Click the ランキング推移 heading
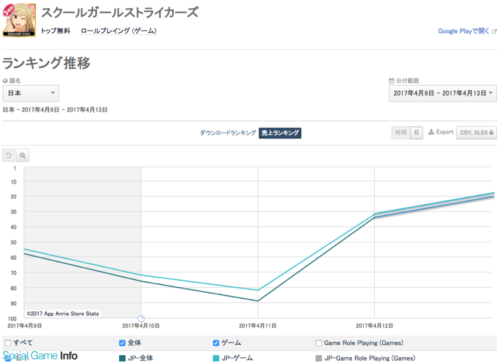Image resolution: width=498 pixels, height=363 pixels. pos(46,63)
